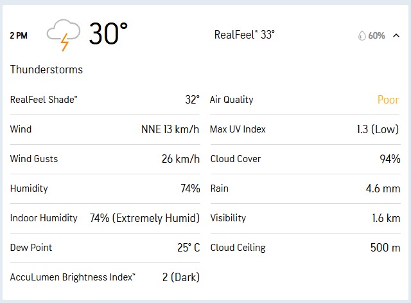Viewport: 411px width, 303px height.
Task: Click the thunderstorm cloud weather icon
Action: pyautogui.click(x=64, y=35)
